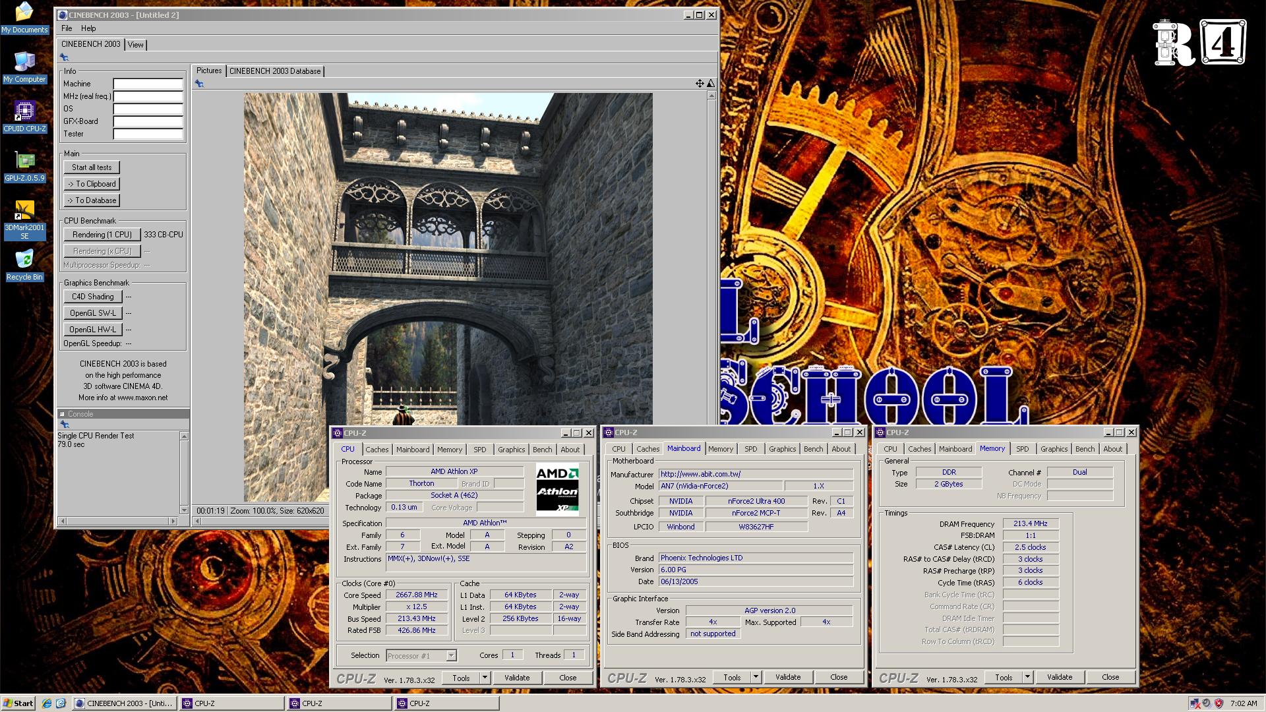Run the OpenGL HW-L test
The image size is (1266, 712).
click(93, 330)
